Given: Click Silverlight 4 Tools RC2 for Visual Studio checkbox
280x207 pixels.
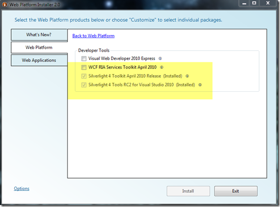Looking at the screenshot, I should 84,85.
